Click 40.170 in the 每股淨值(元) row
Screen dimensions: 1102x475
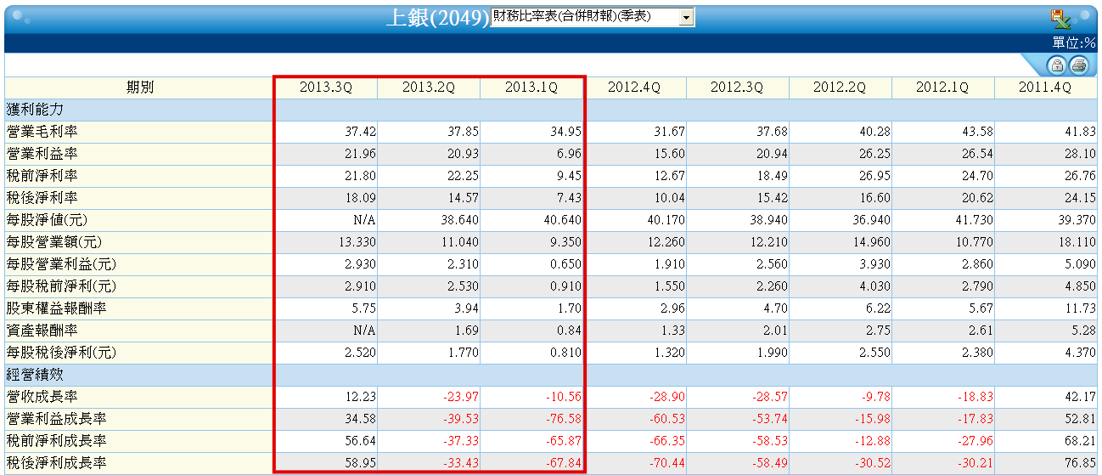(665, 220)
